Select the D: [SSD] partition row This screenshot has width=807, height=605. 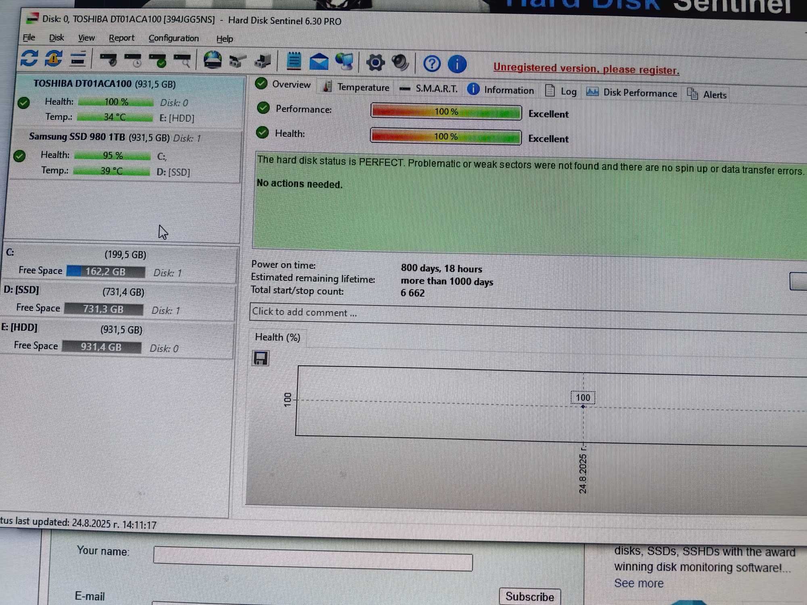tap(118, 301)
